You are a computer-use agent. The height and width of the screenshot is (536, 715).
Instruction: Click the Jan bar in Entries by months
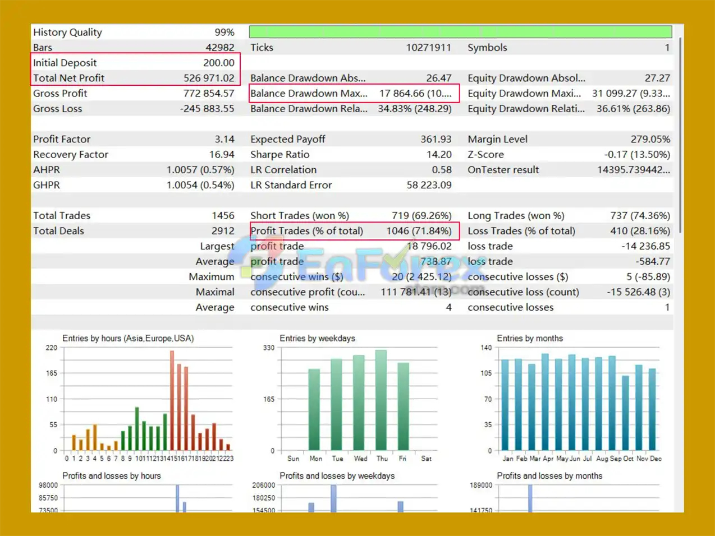click(x=505, y=405)
